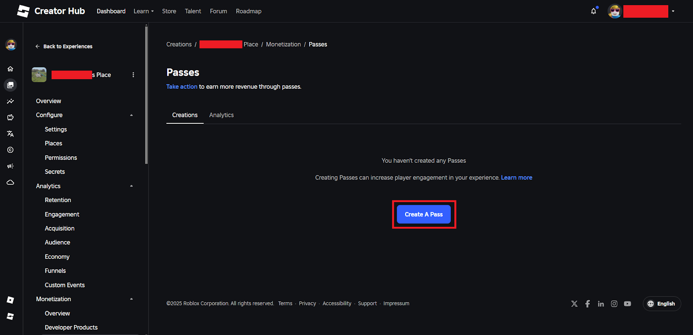Open Forum in top navigation
The width and height of the screenshot is (693, 335).
click(x=218, y=11)
